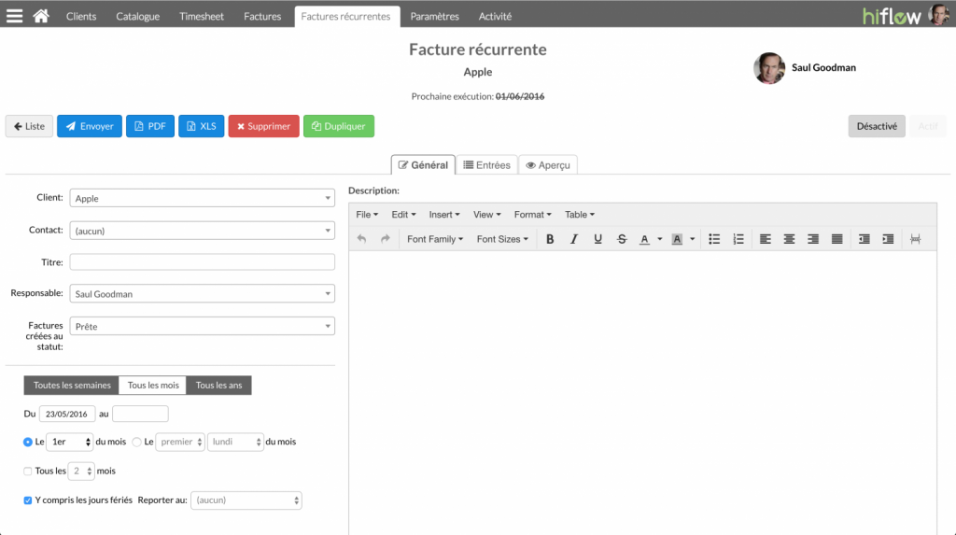Viewport: 956px width, 535px height.
Task: Insert a bullet list
Action: (x=714, y=239)
